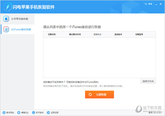Screen dimensions: 165x116
Task: Open the 官方网站 icon in status bar
Action: 4,112
